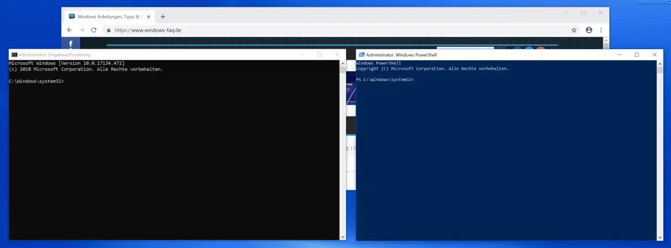671x248 pixels.
Task: Reload the page in Chrome
Action: coord(94,30)
